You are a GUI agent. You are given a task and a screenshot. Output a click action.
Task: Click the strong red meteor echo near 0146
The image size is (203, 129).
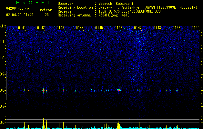119,90
